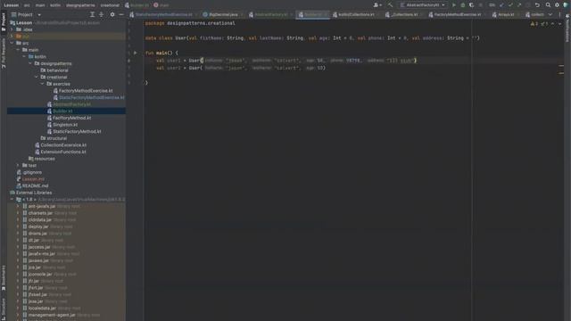Click main function breadcrumb in navigation bar
Image resolution: width=571 pixels, height=321 pixels.
(161, 5)
